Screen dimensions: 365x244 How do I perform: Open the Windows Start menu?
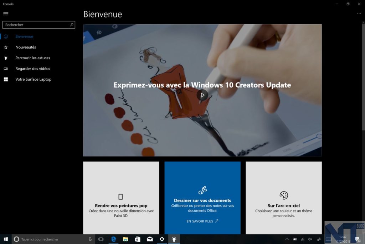[6, 239]
